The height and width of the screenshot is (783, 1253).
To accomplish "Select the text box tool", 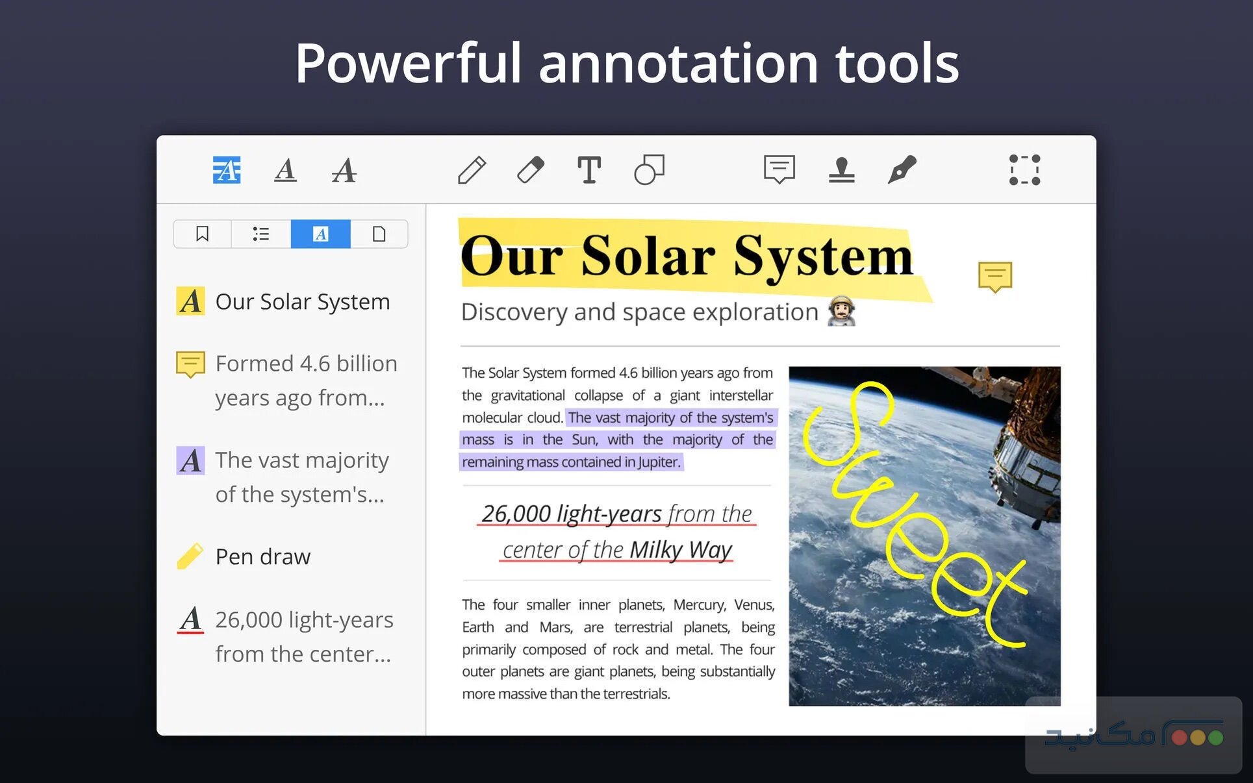I will coord(589,170).
